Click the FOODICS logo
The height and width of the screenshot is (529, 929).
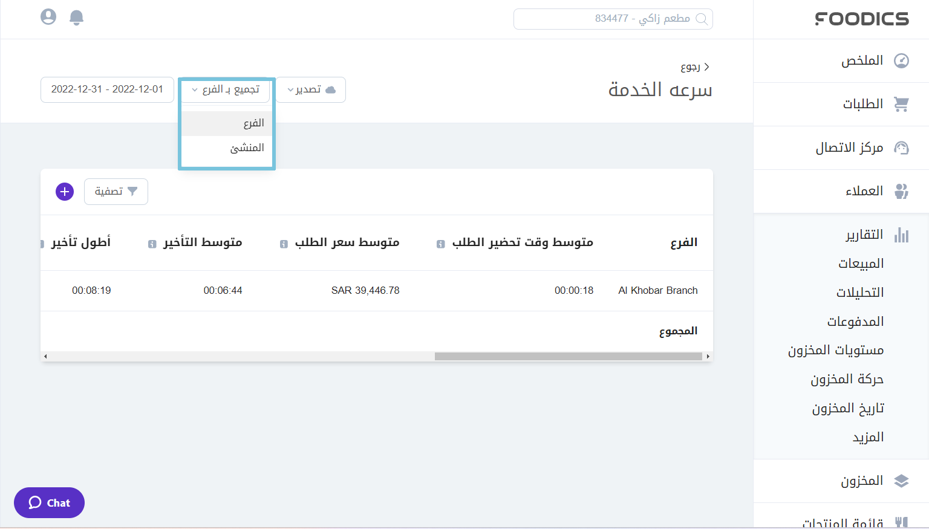pyautogui.click(x=862, y=19)
